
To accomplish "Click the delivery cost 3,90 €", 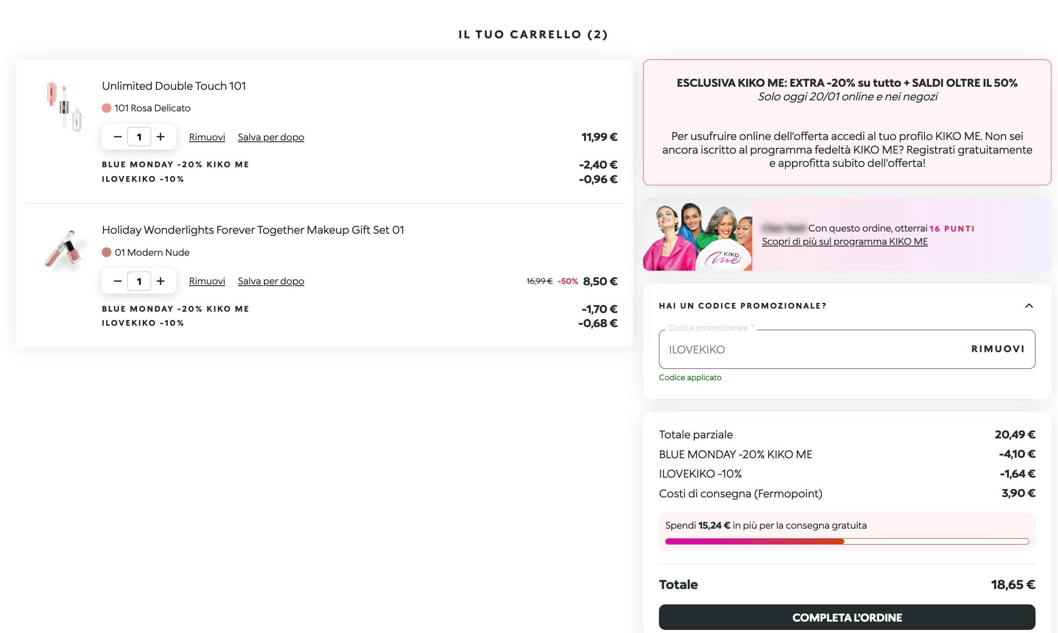I will click(1018, 493).
